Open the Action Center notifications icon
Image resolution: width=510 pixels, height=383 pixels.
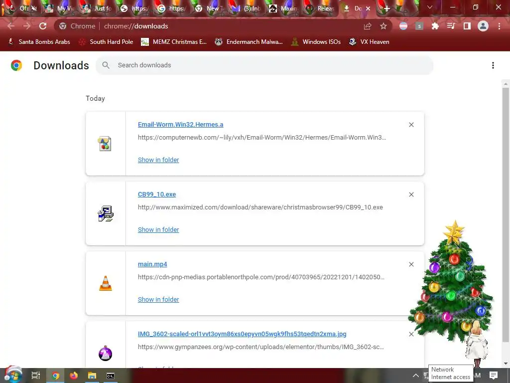[494, 376]
